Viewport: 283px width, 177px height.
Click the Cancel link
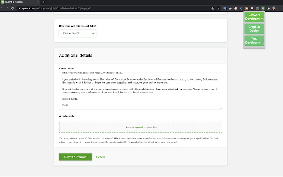[100, 157]
